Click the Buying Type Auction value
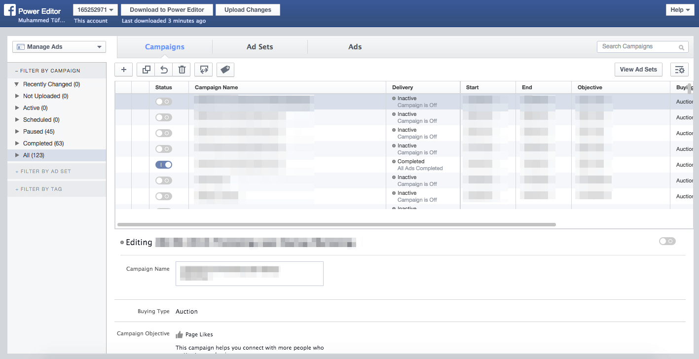 186,312
